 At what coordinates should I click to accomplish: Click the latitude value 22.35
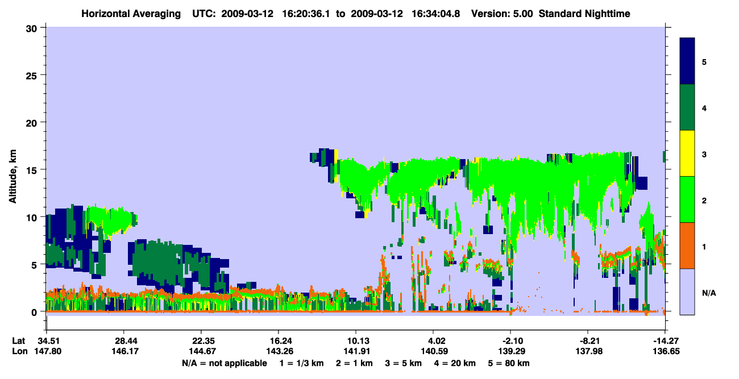pyautogui.click(x=201, y=341)
